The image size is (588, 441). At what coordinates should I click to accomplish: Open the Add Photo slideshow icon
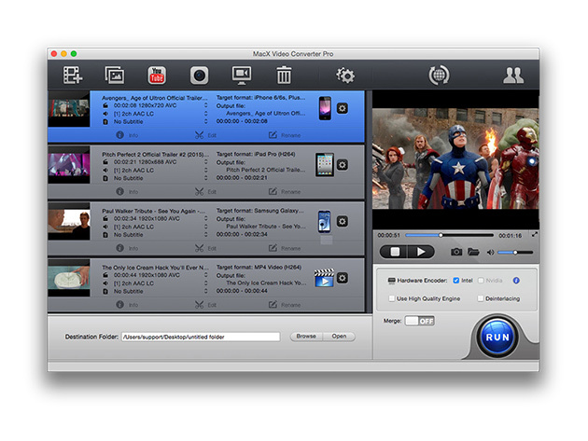point(115,75)
